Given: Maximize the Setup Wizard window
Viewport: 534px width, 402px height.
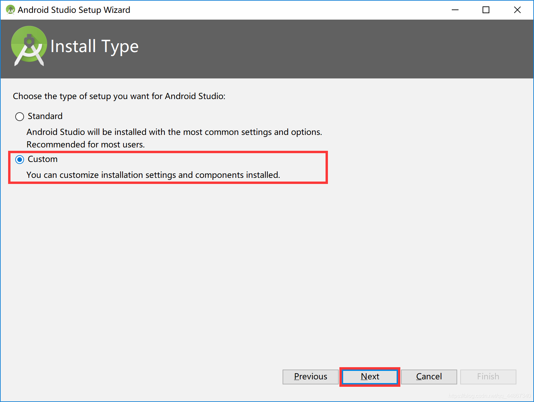Looking at the screenshot, I should pyautogui.click(x=486, y=10).
